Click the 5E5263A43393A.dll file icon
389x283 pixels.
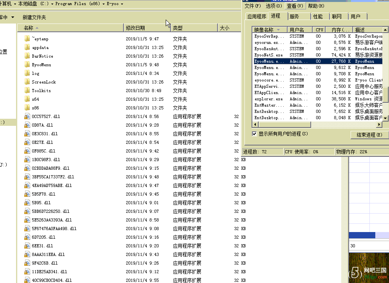pos(27,220)
